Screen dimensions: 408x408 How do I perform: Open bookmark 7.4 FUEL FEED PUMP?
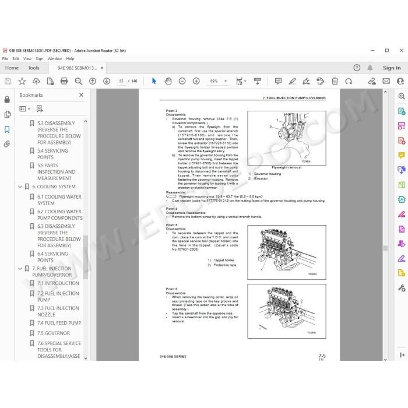59,323
